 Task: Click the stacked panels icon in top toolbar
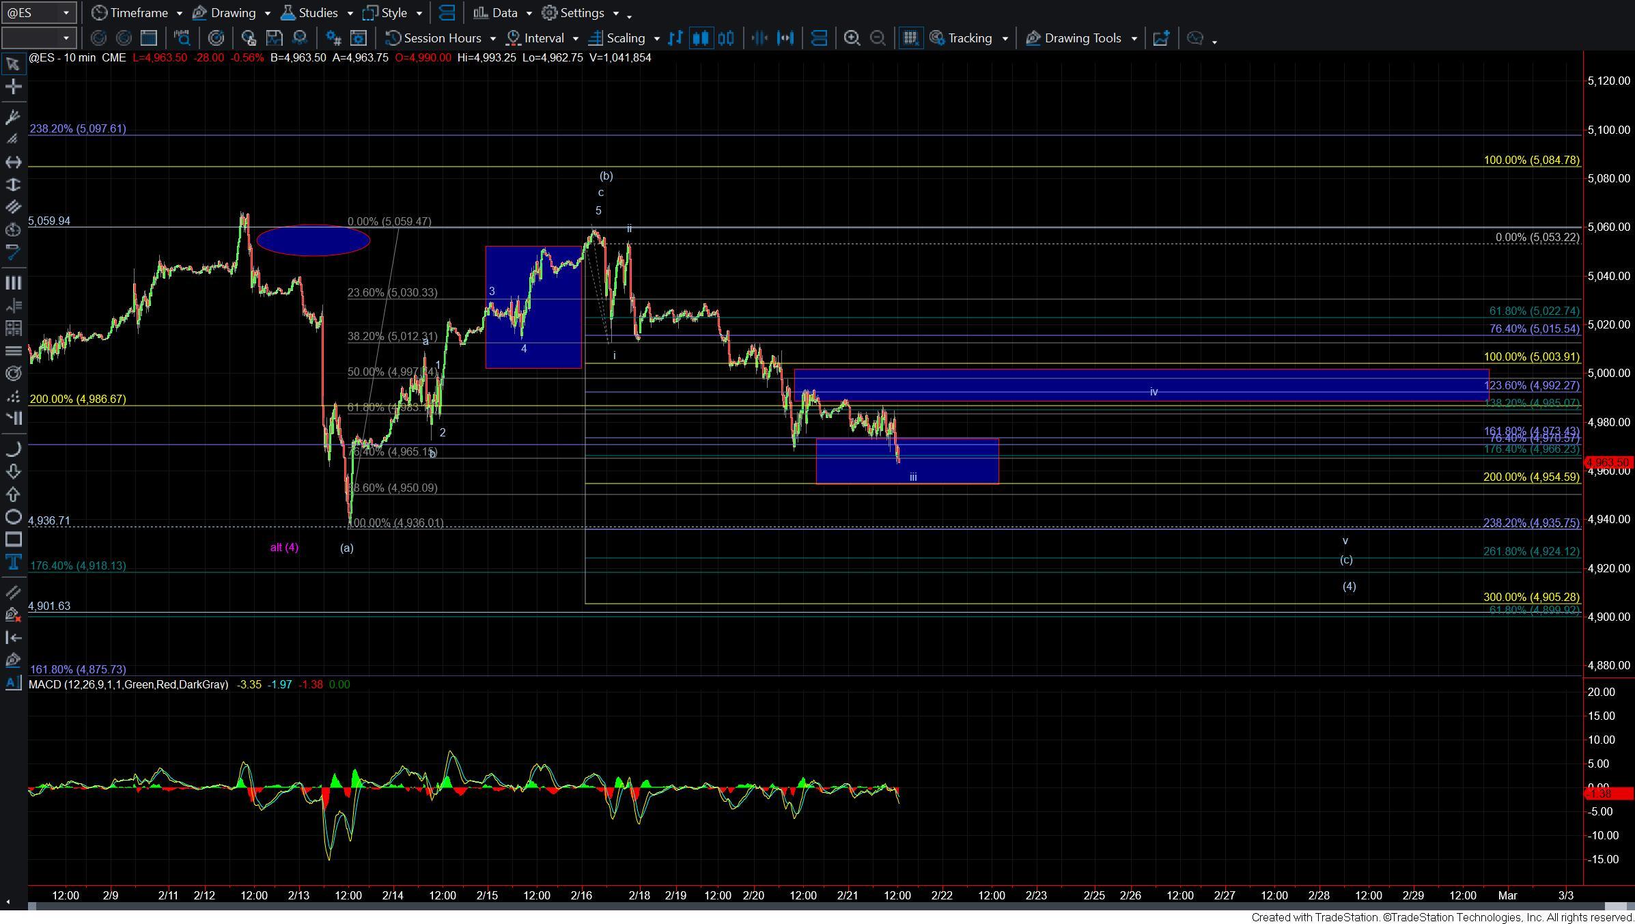tap(447, 13)
